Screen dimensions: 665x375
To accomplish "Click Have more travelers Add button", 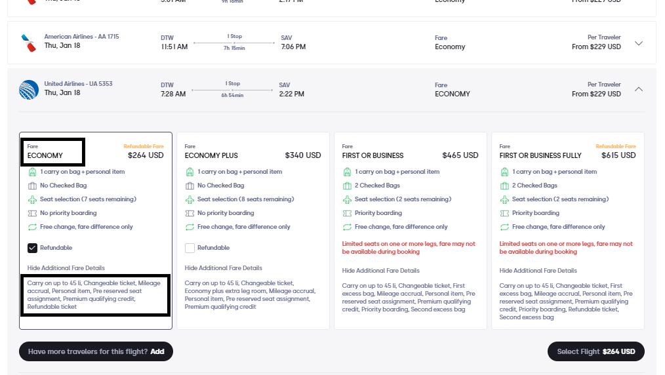I will [96, 351].
